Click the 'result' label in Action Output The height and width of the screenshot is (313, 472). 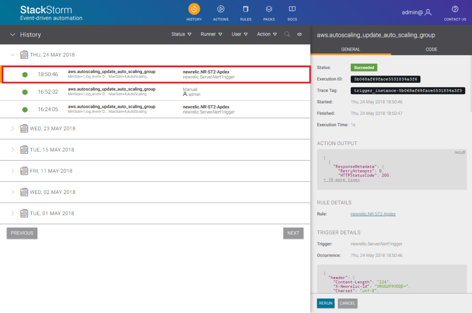460,152
